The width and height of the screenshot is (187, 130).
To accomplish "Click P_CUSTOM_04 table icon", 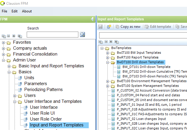I will click(x=113, y=95).
